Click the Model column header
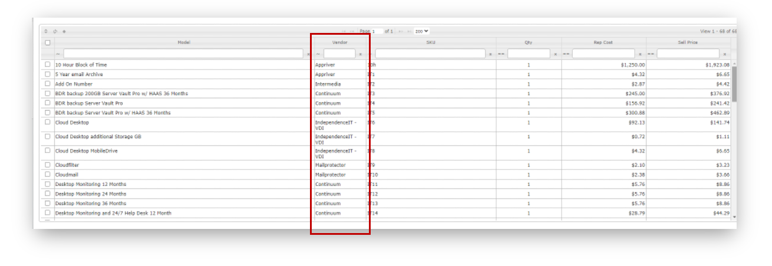Image resolution: width=772 pixels, height=266 pixels. [x=184, y=42]
